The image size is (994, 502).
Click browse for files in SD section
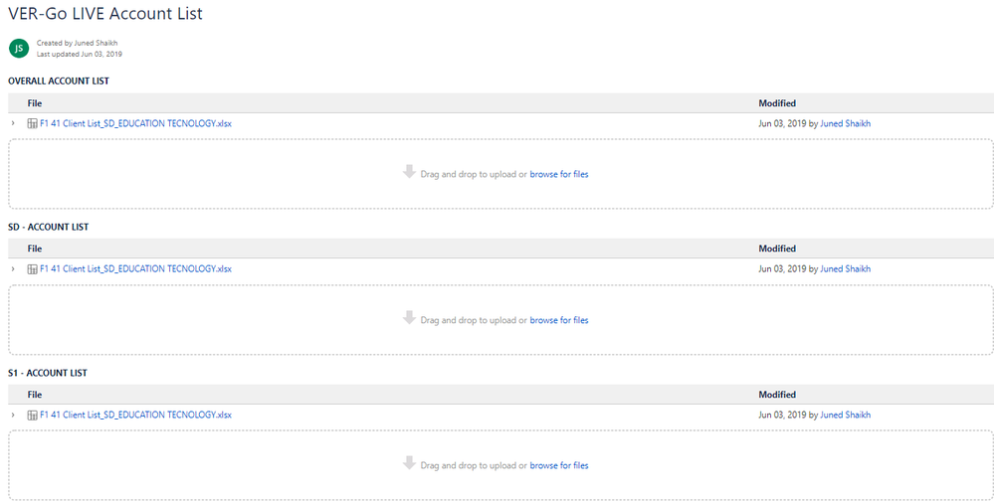(x=559, y=320)
